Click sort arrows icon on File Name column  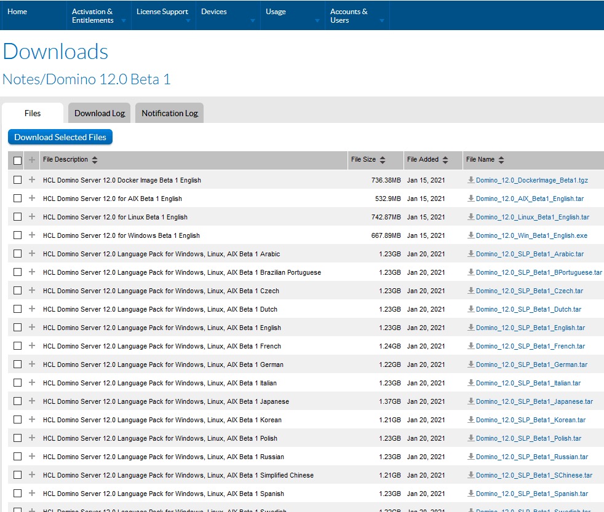(x=501, y=160)
